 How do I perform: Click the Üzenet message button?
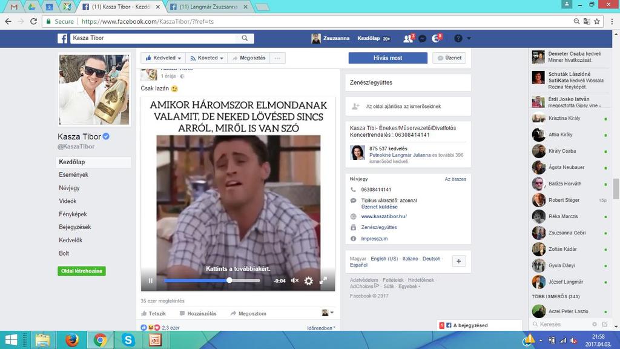click(449, 58)
